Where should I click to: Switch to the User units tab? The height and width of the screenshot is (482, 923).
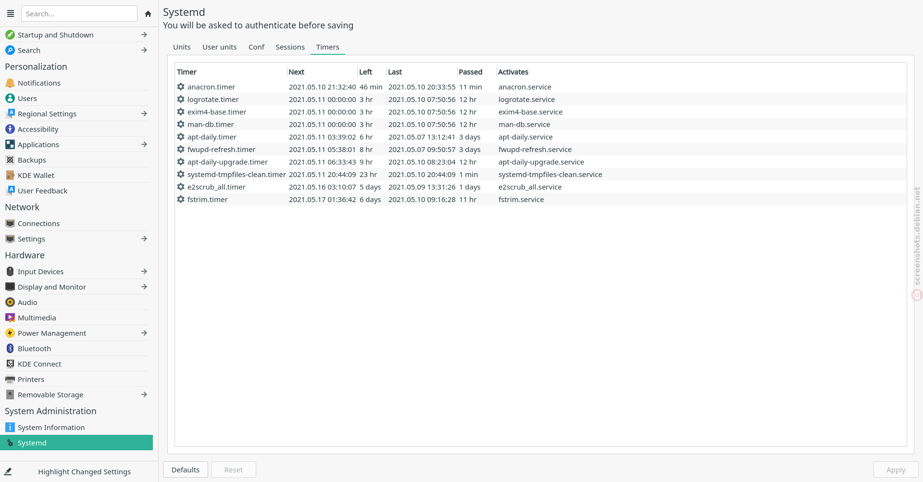220,47
